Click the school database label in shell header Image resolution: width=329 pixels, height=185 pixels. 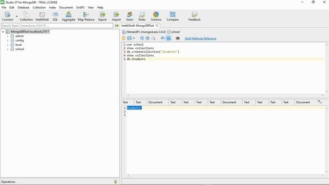175,32
